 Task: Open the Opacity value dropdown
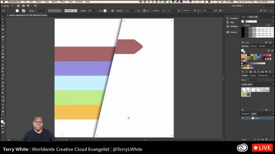coord(97,11)
